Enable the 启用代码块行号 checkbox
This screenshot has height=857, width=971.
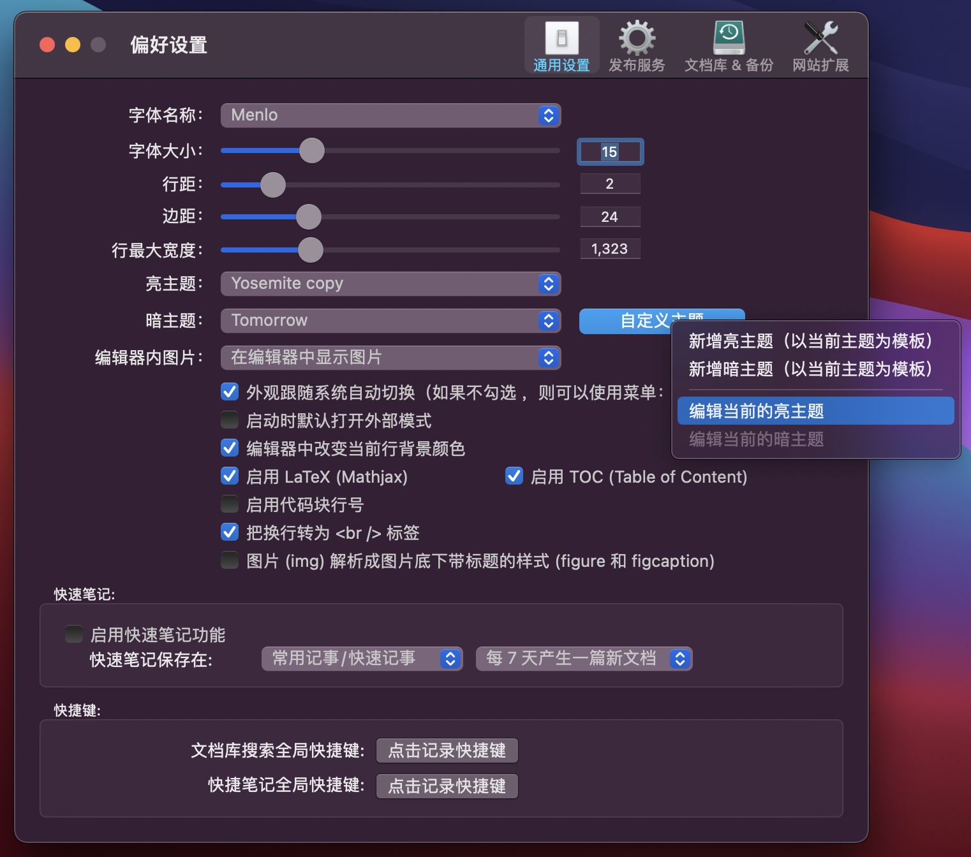click(x=230, y=504)
